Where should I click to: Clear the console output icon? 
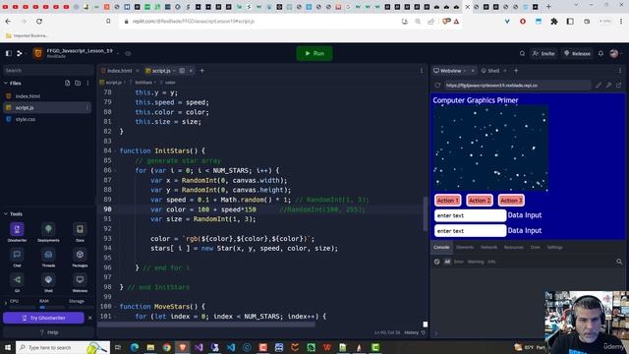[436, 262]
